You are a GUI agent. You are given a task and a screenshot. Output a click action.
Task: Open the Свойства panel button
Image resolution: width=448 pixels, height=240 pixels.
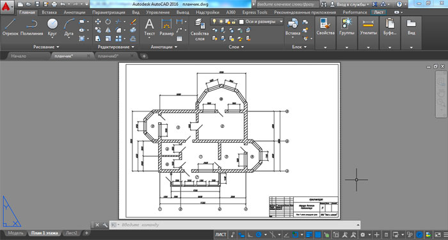[325, 33]
